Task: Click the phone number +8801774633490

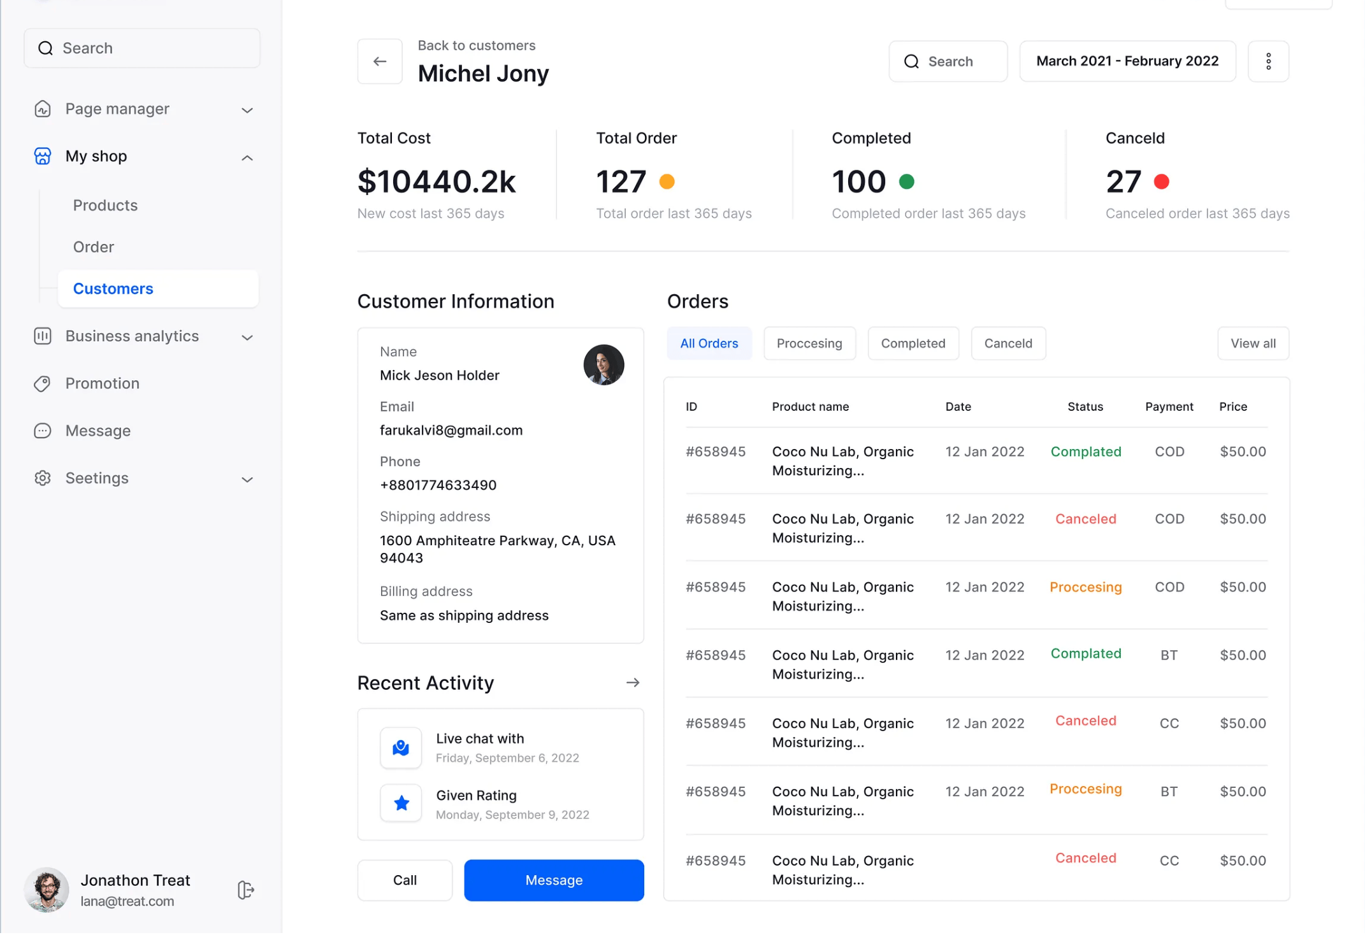Action: [438, 485]
